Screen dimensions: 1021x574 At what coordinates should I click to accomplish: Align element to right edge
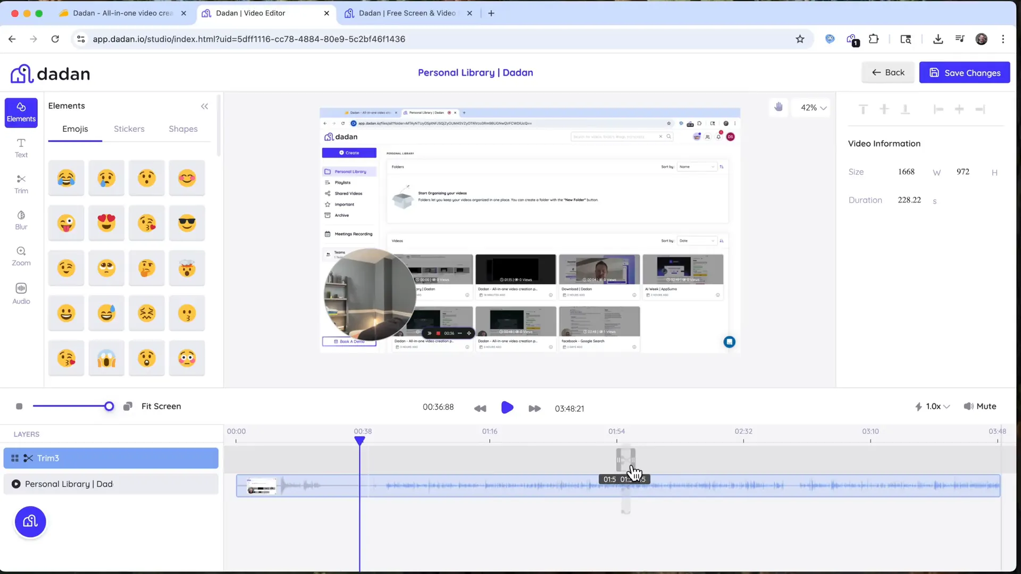[x=980, y=109]
